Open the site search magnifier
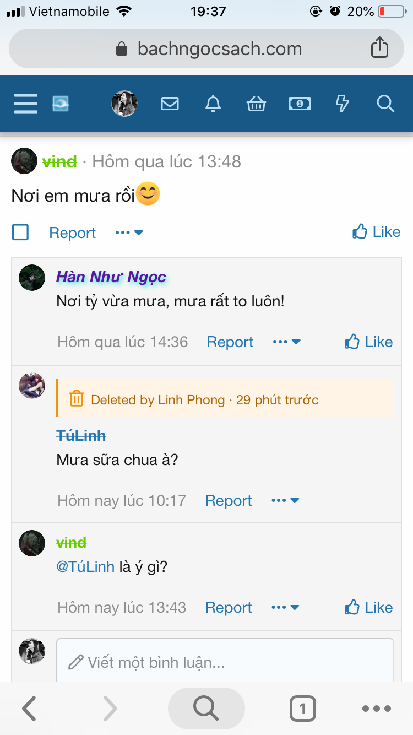 click(x=385, y=104)
